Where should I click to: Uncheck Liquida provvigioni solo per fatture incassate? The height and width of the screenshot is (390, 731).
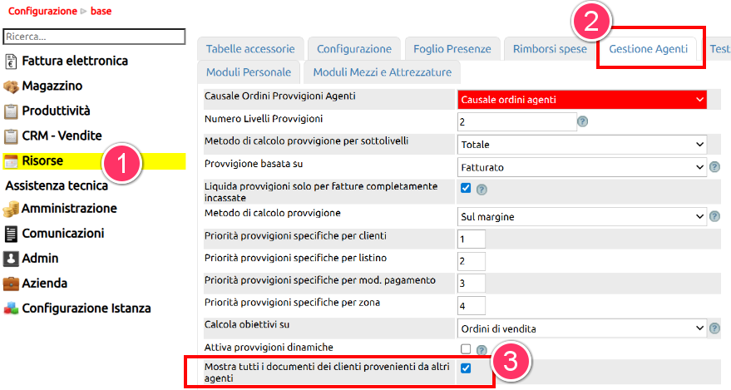point(466,189)
